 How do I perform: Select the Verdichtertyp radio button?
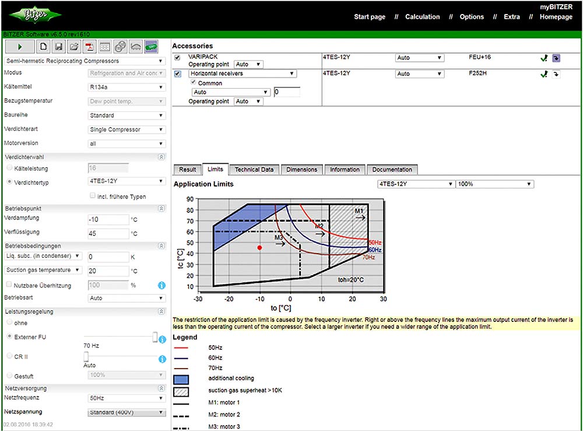point(10,182)
